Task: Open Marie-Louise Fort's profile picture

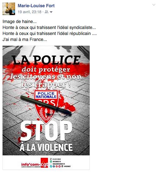Action: [9, 9]
